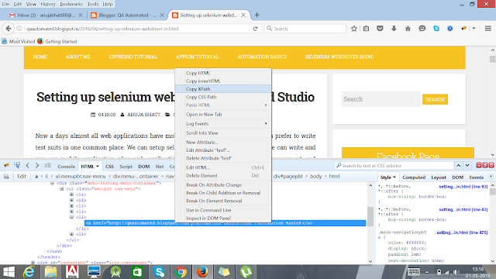Open new browser tab plus button

pyautogui.click(x=257, y=15)
